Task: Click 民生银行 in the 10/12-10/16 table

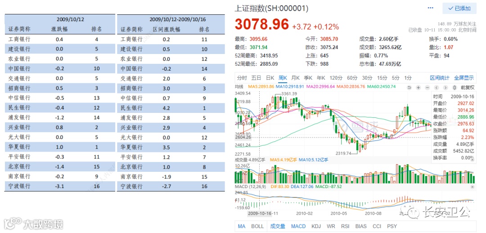Action: (x=131, y=108)
